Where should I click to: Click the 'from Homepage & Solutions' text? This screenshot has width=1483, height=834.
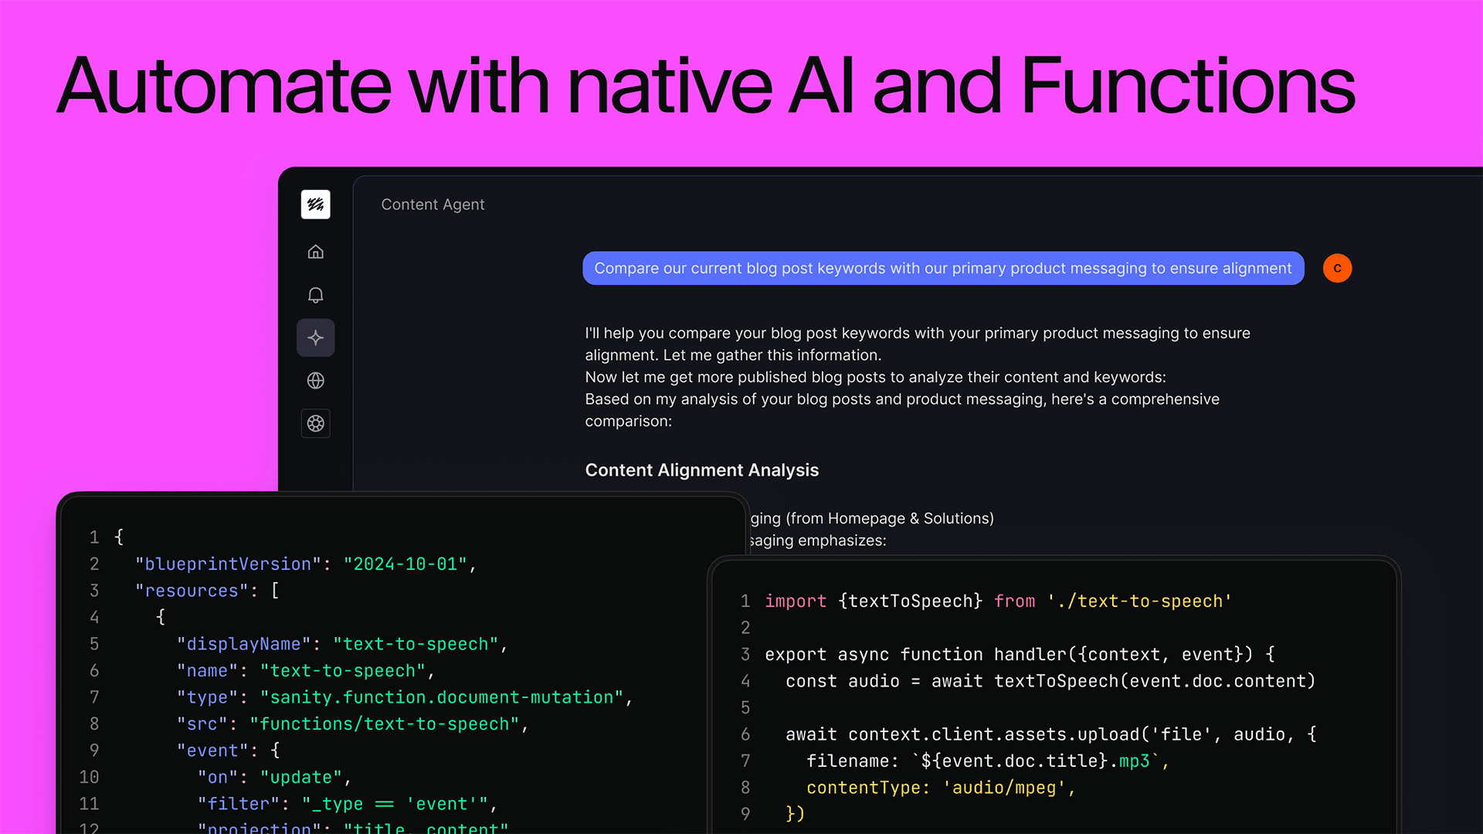[x=888, y=518]
